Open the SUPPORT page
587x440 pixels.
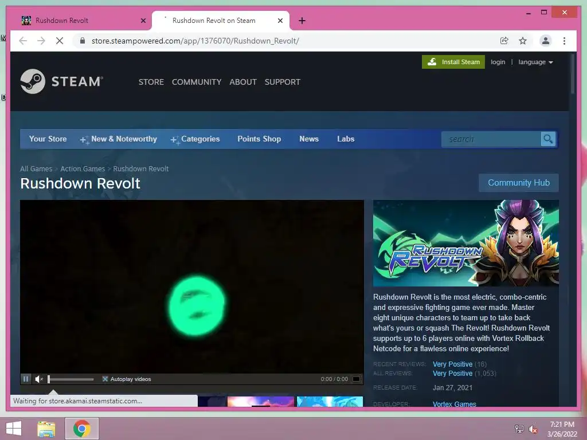pyautogui.click(x=283, y=82)
